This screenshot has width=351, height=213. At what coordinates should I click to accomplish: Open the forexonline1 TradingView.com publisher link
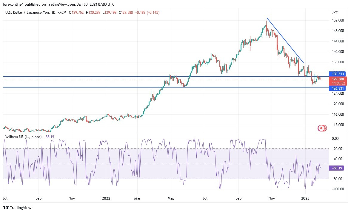(33, 4)
